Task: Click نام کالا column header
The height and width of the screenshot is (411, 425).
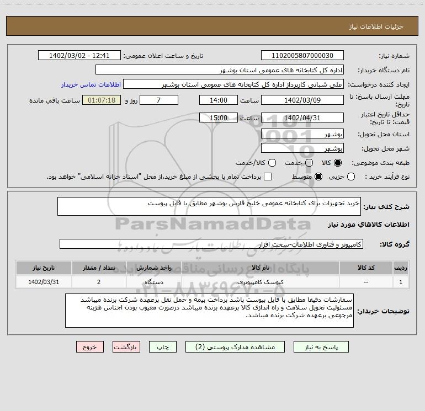Action: click(x=261, y=268)
